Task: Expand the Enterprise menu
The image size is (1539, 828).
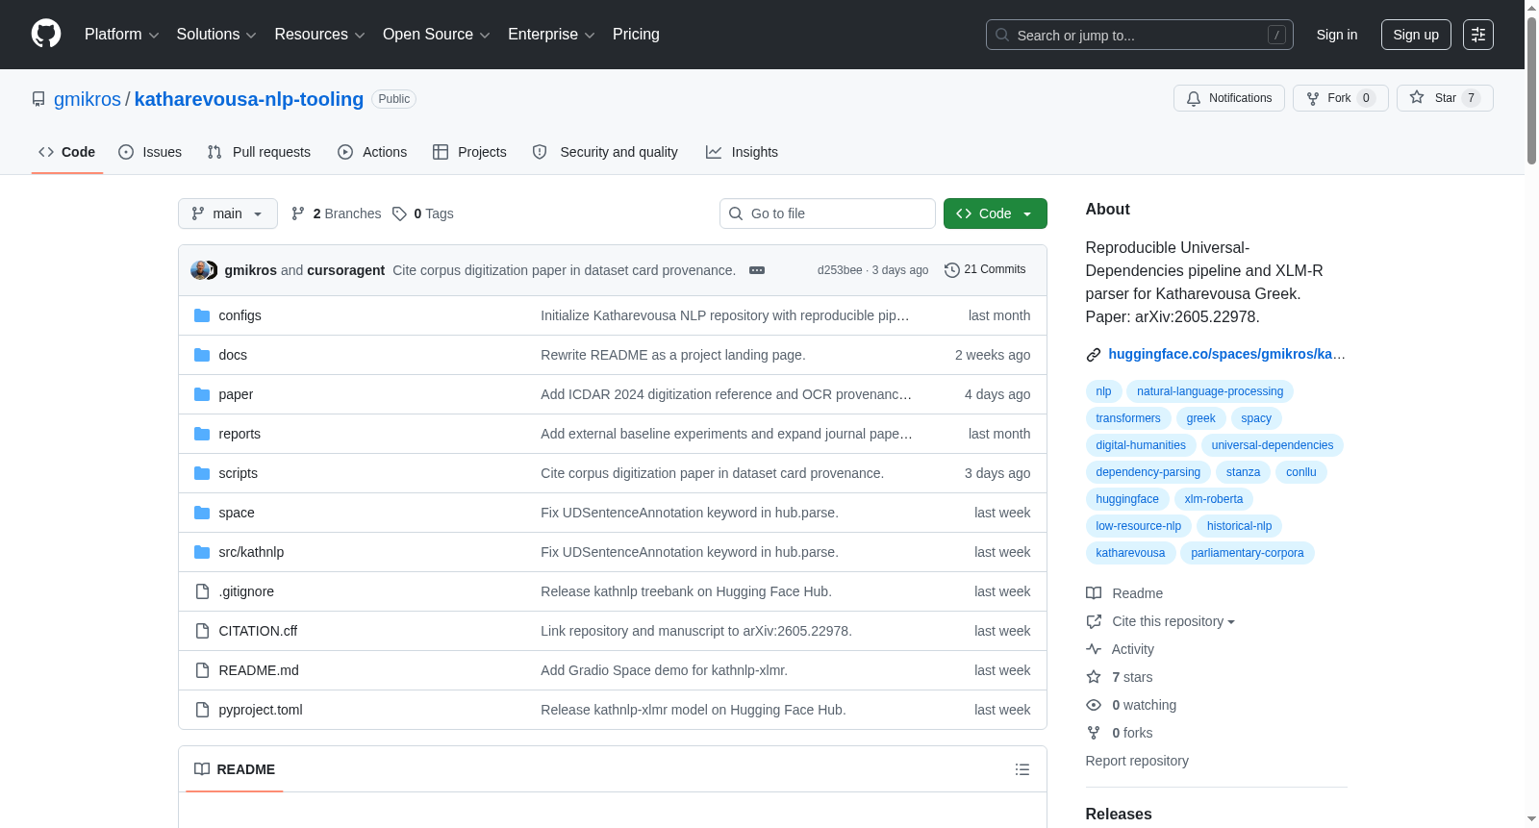Action: pyautogui.click(x=551, y=35)
